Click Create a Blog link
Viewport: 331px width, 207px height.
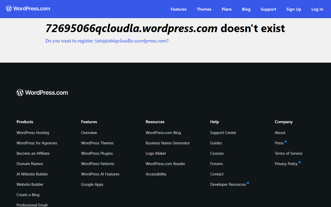pos(28,195)
